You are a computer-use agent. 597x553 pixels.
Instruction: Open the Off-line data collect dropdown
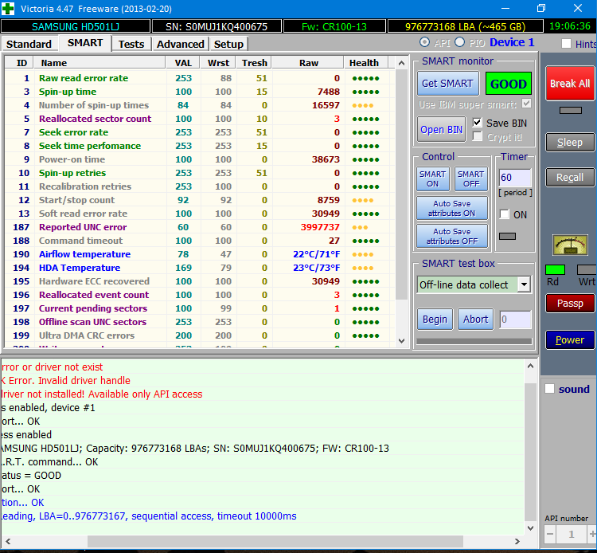click(x=523, y=284)
